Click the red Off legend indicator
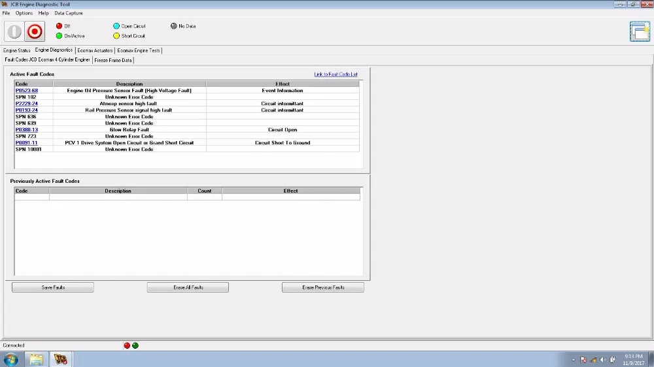654x367 pixels. (60, 26)
